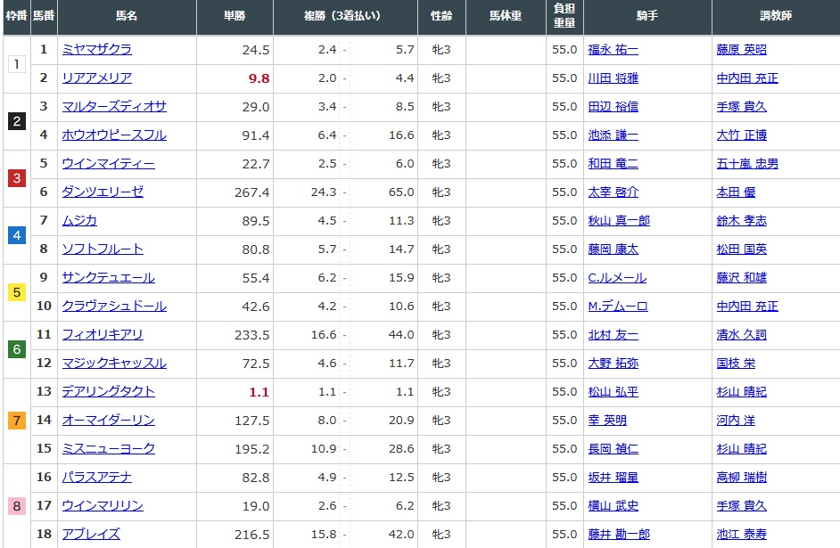
Task: Click jockey M.デムーロ
Action: (x=617, y=307)
